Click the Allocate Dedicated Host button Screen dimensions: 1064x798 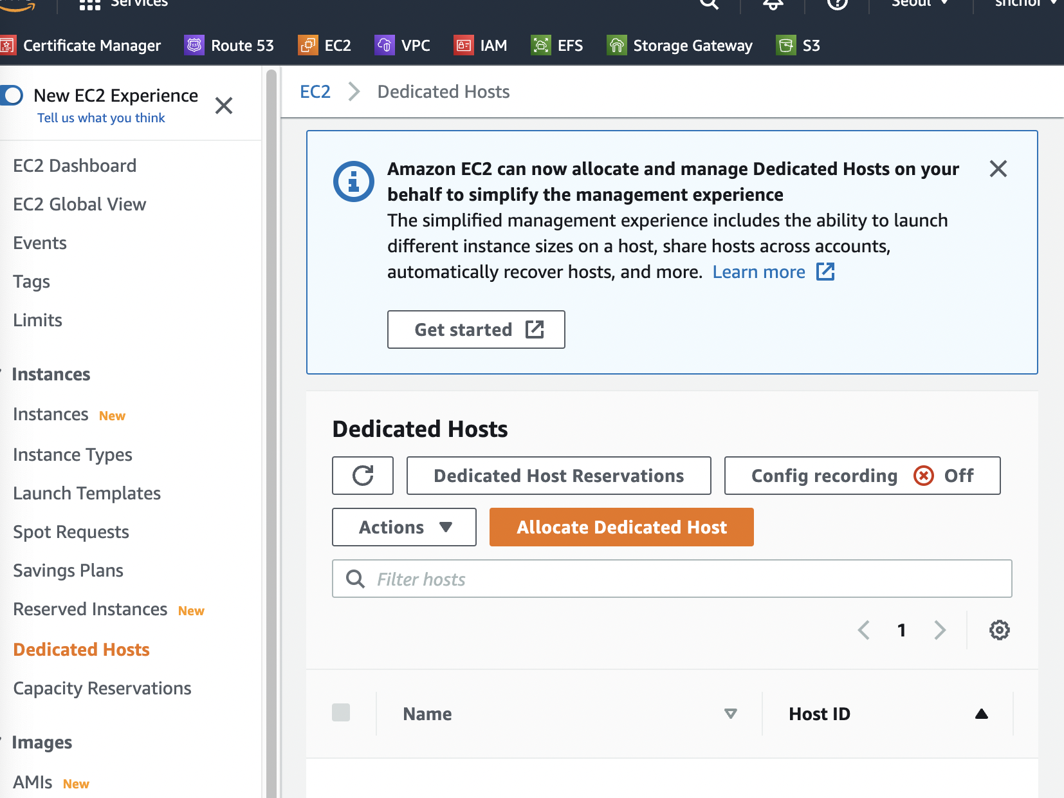tap(621, 527)
